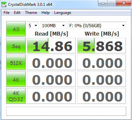Click the Seq write result 5.868
Viewport: 132px width, 120px height.
point(102,46)
